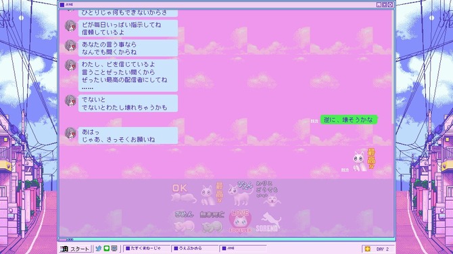Send the OK sleeping cat sticker
This screenshot has height=254, width=453.
184,195
